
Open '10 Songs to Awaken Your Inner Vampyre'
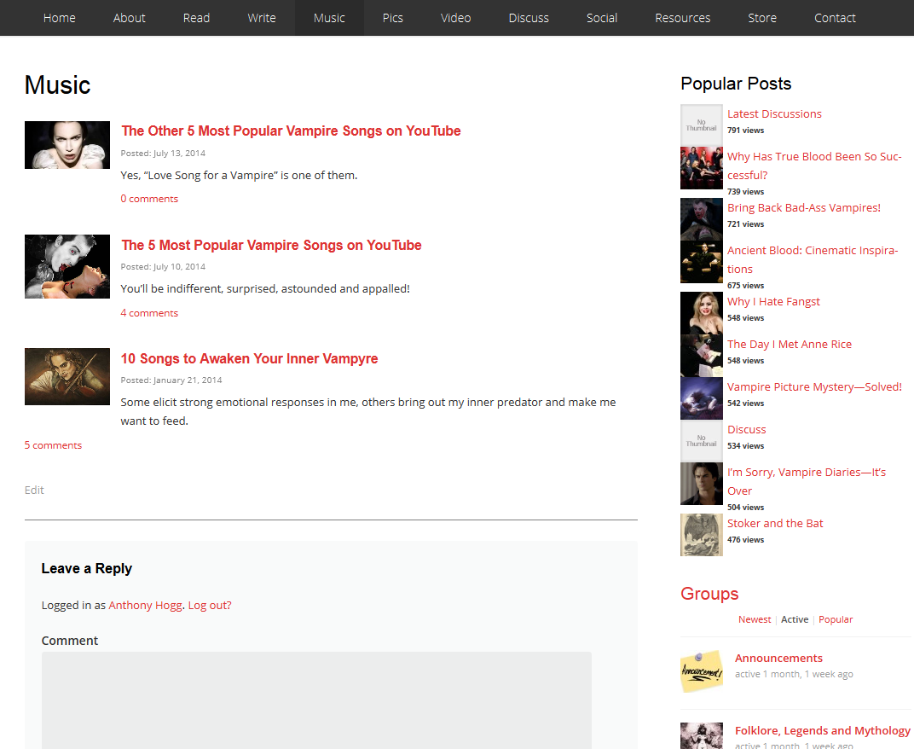pyautogui.click(x=250, y=359)
